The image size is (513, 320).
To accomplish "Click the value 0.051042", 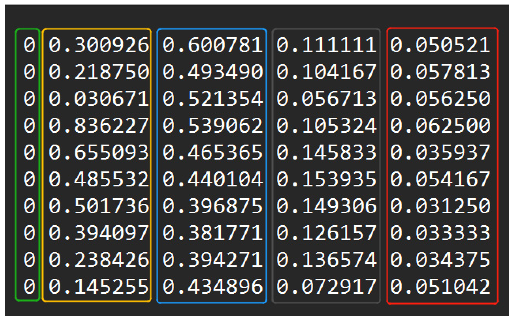I will (440, 287).
